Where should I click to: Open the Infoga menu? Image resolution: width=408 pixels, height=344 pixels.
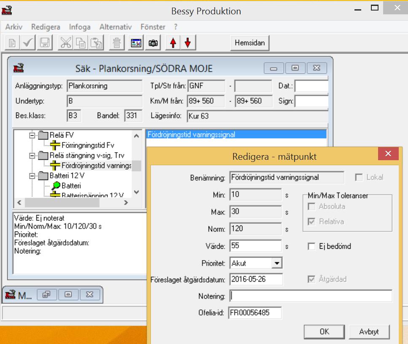click(80, 27)
